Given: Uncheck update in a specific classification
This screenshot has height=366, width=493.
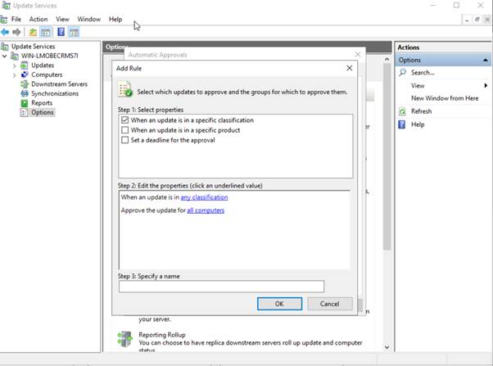Looking at the screenshot, I should tap(124, 120).
